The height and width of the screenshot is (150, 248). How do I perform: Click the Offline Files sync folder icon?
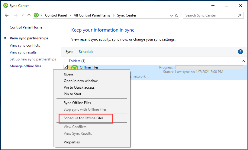[x=74, y=68]
